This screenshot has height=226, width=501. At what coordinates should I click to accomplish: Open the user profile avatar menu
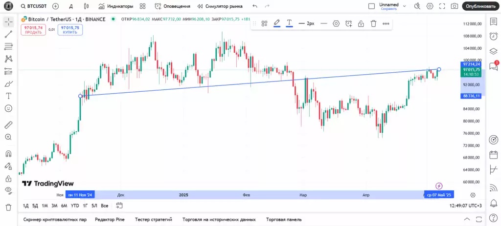[x=9, y=6]
